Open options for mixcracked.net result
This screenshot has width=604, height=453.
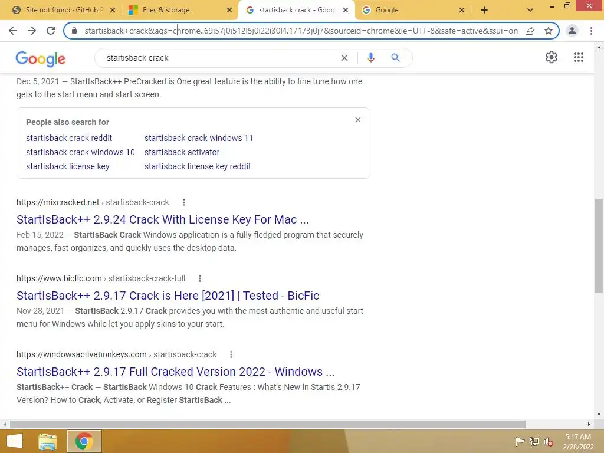click(x=184, y=202)
